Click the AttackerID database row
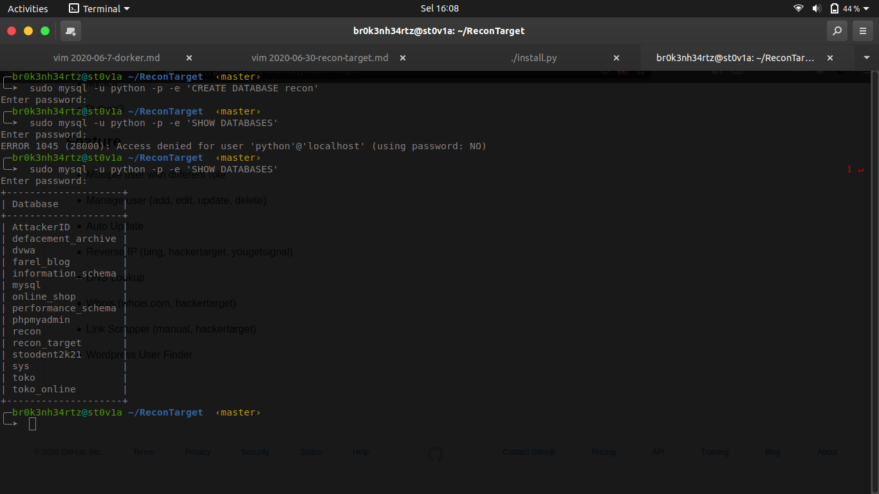This screenshot has height=494, width=879. tap(64, 227)
